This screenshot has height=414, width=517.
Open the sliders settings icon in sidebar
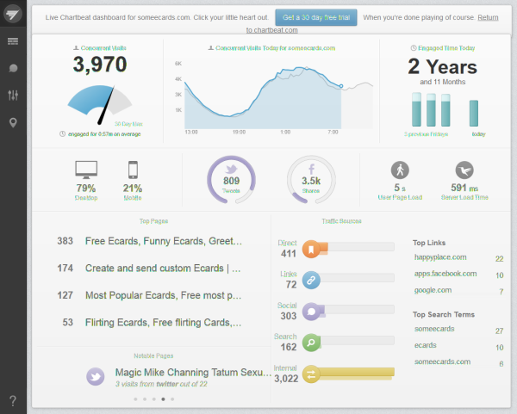[13, 96]
